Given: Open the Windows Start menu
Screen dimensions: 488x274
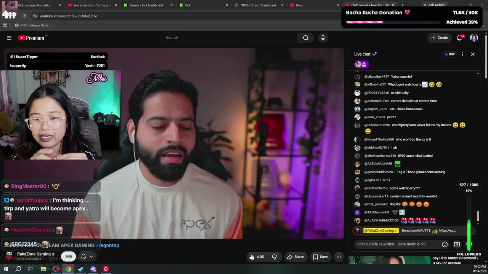Looking at the screenshot, I should 6,269.
